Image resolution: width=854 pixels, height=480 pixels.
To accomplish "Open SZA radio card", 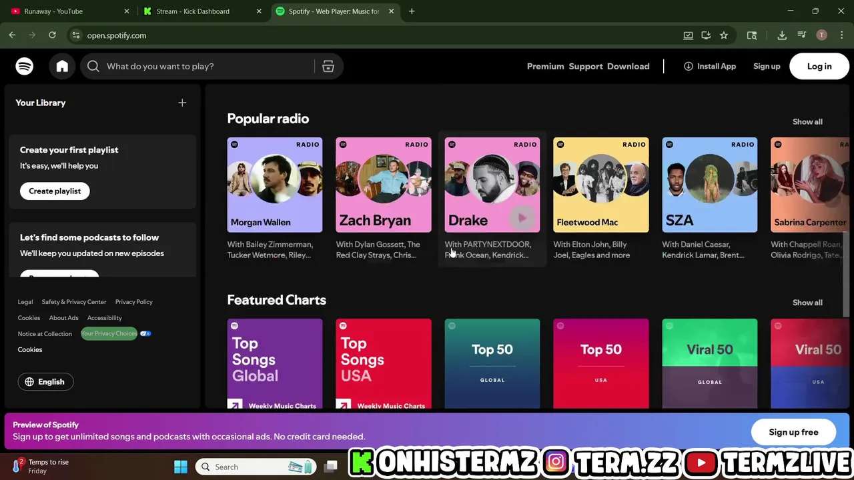I will tap(709, 199).
